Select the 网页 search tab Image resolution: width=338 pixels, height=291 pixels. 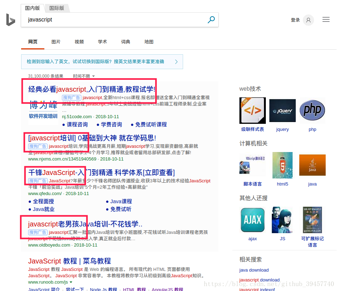coord(33,42)
